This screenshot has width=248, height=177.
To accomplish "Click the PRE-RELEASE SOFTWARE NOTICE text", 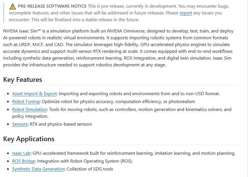I will tap(52, 6).
